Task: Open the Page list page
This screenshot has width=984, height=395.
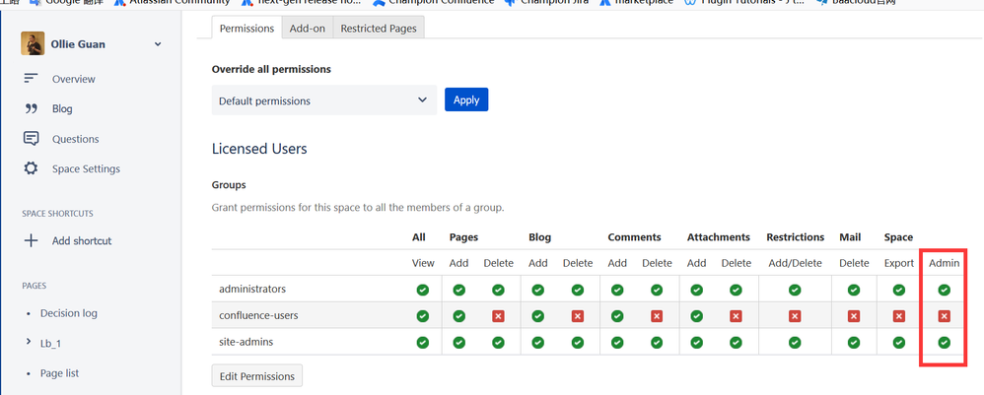Action: 59,373
